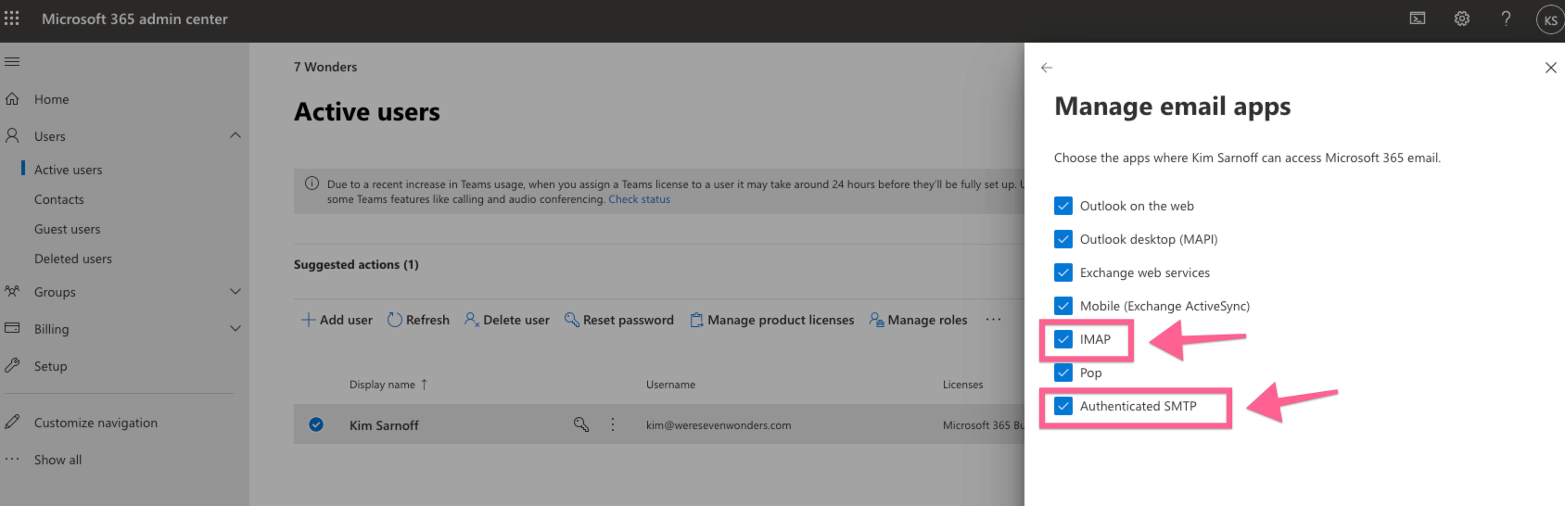This screenshot has width=1565, height=506.
Task: Toggle the IMAP checkbox
Action: (x=1063, y=339)
